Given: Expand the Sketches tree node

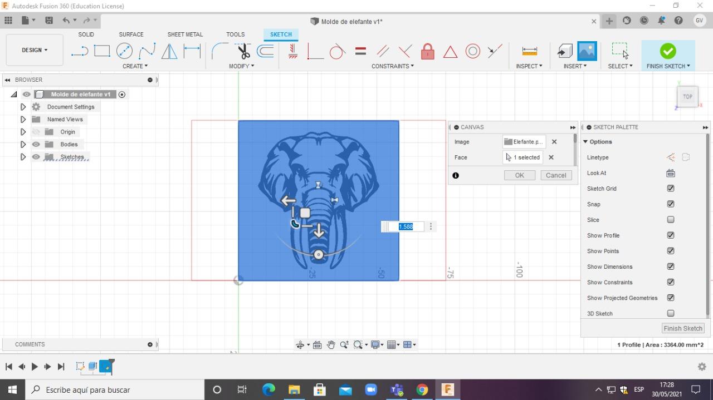Looking at the screenshot, I should tap(23, 157).
